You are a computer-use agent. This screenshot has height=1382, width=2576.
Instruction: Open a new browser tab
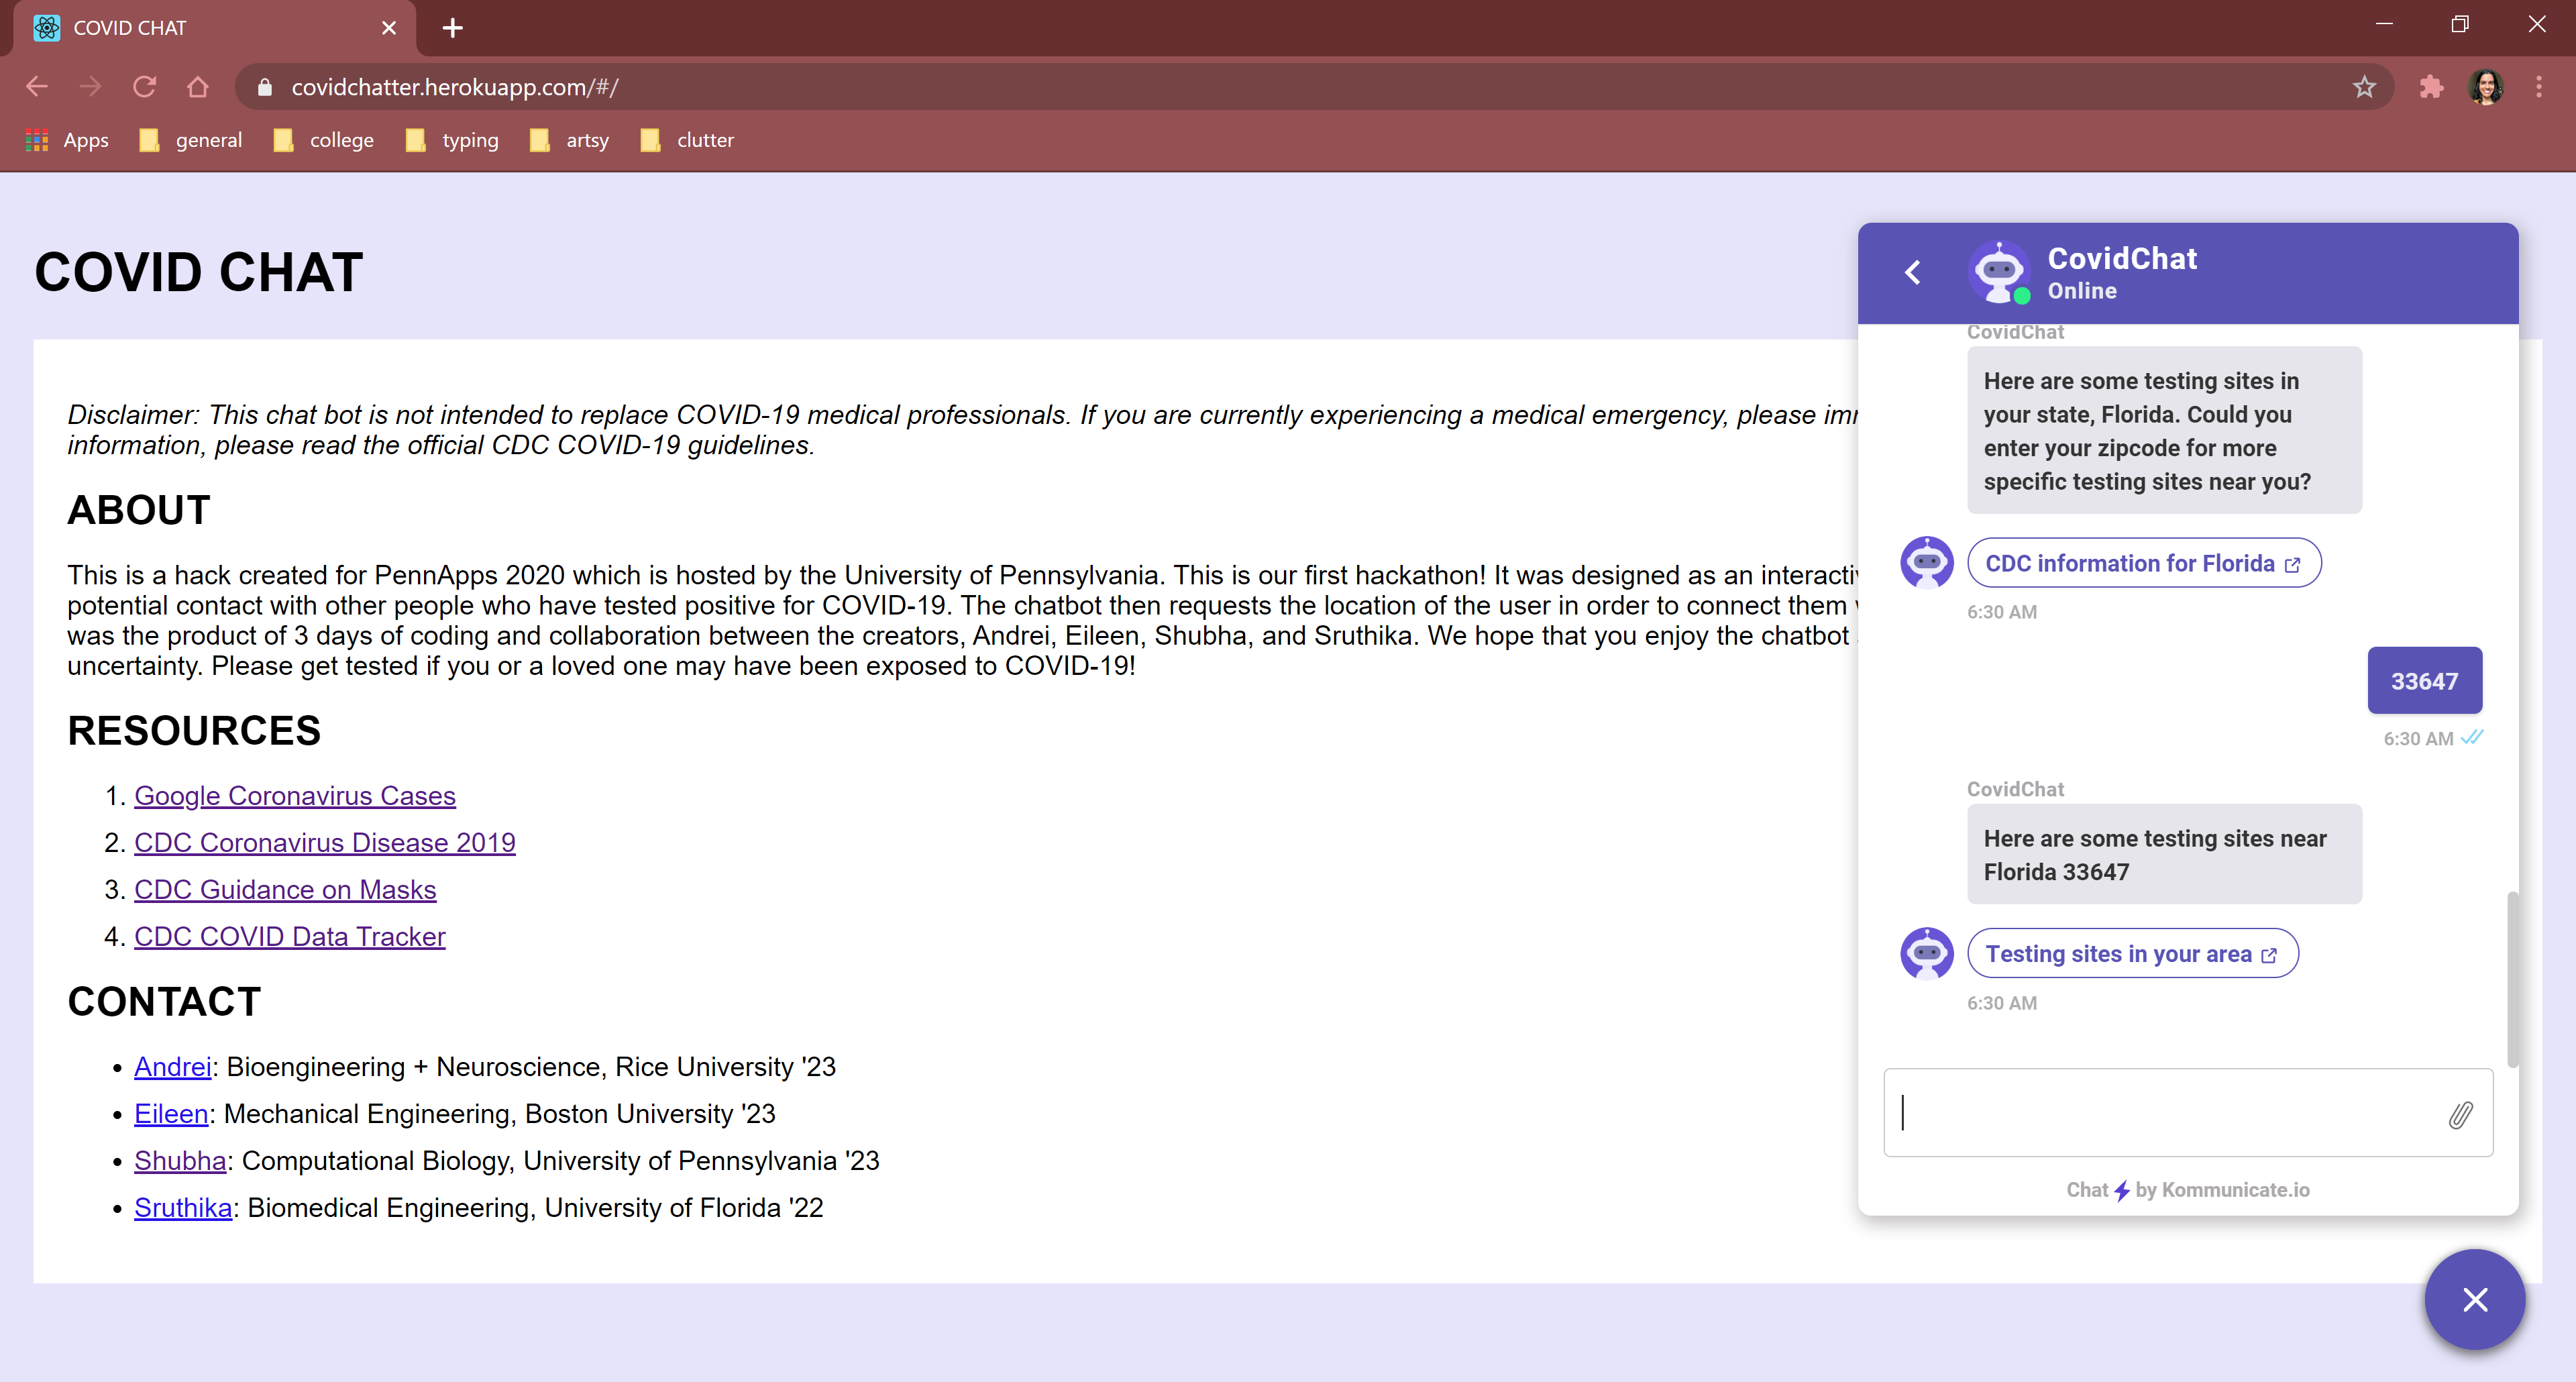(452, 28)
